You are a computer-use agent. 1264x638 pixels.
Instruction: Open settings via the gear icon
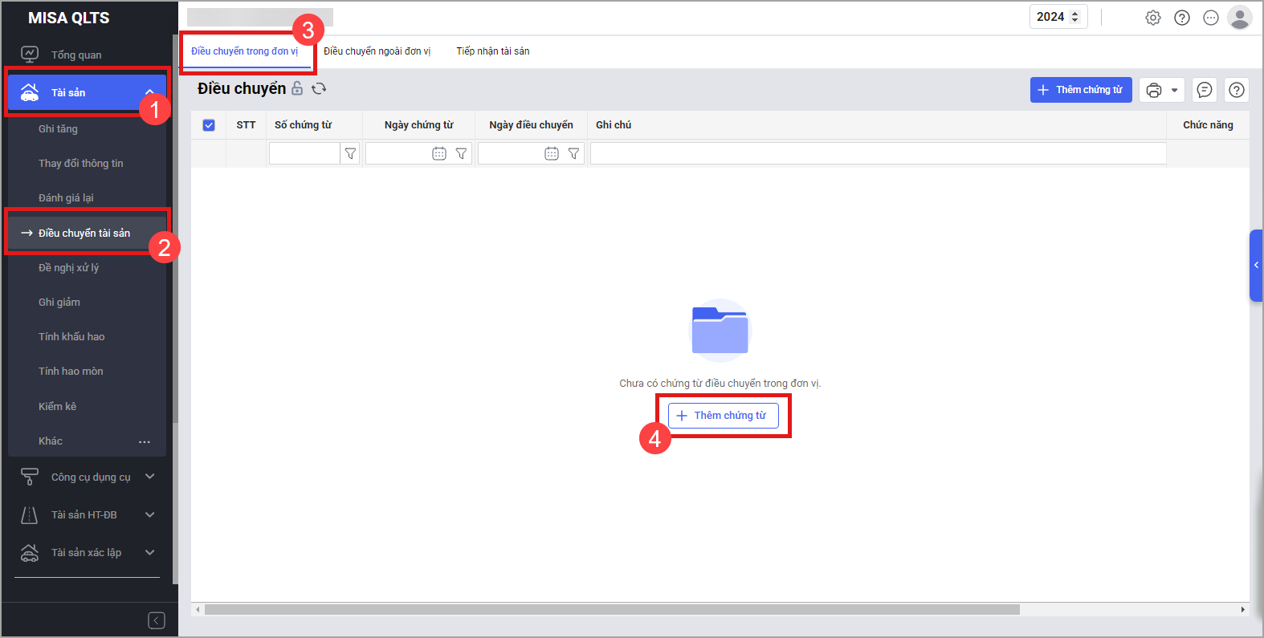(x=1153, y=18)
